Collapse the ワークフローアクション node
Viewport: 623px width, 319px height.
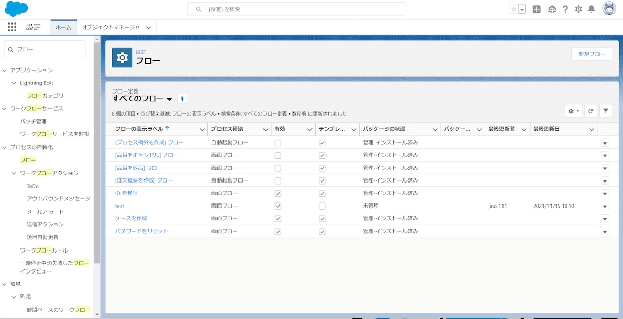[14, 173]
